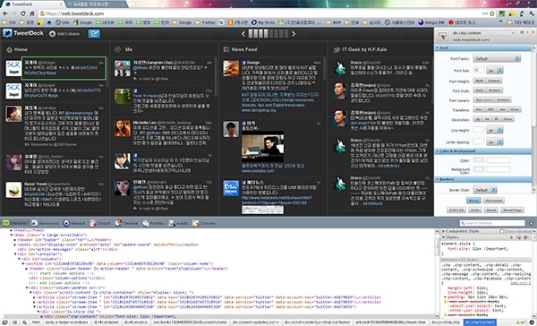
Task: Go to previous columns with left arrow
Action: [x=243, y=34]
